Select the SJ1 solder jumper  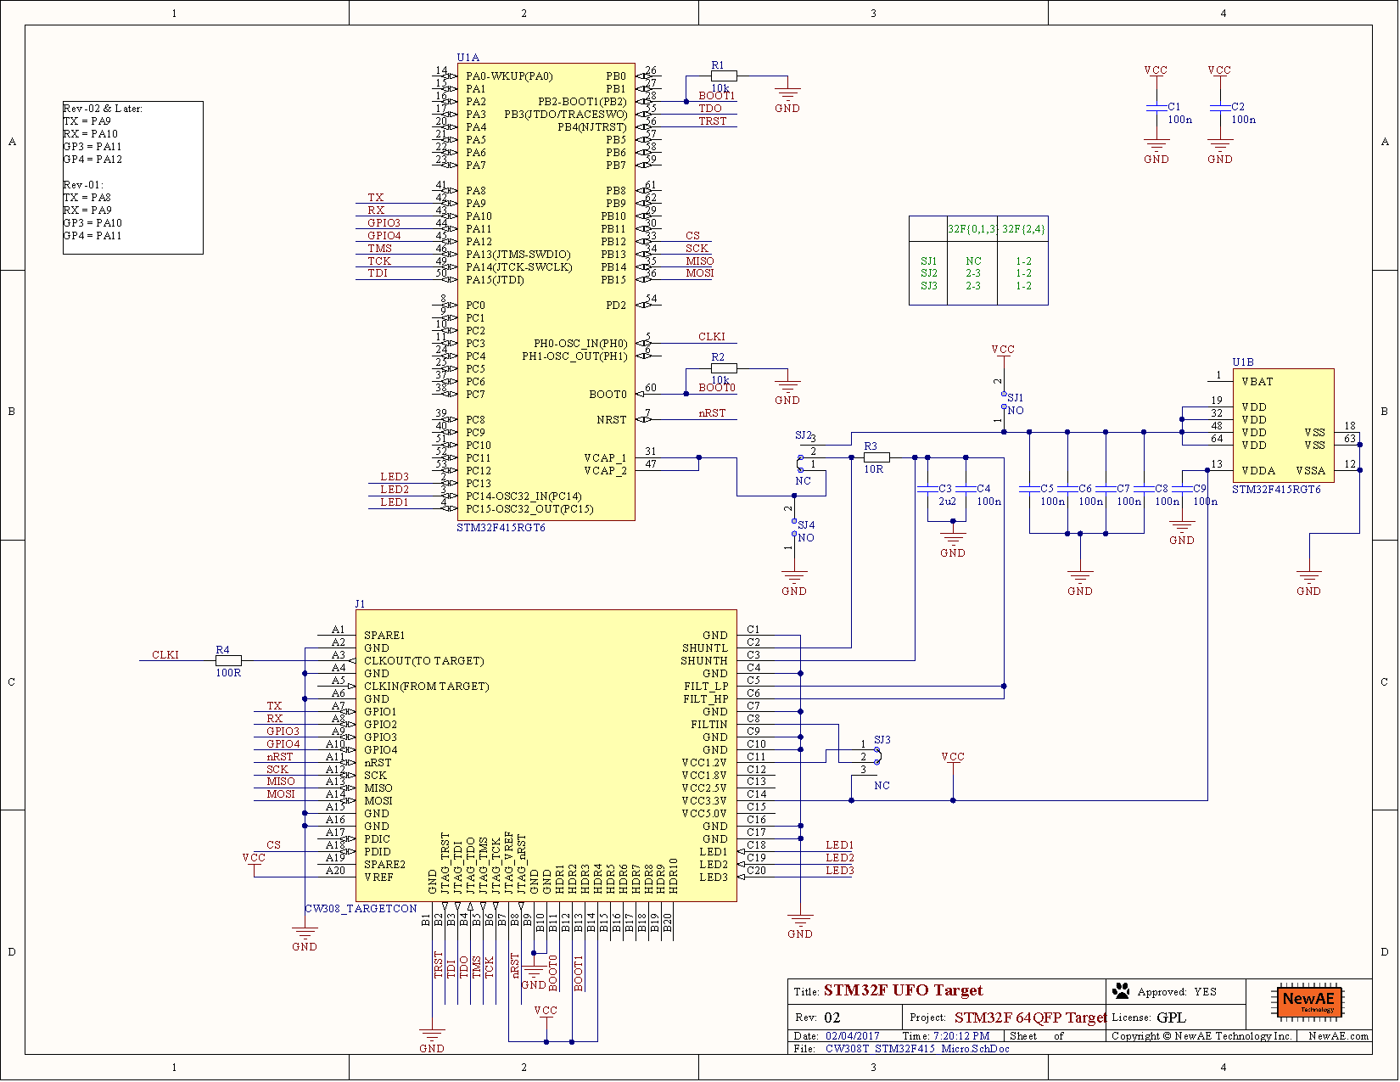1004,402
